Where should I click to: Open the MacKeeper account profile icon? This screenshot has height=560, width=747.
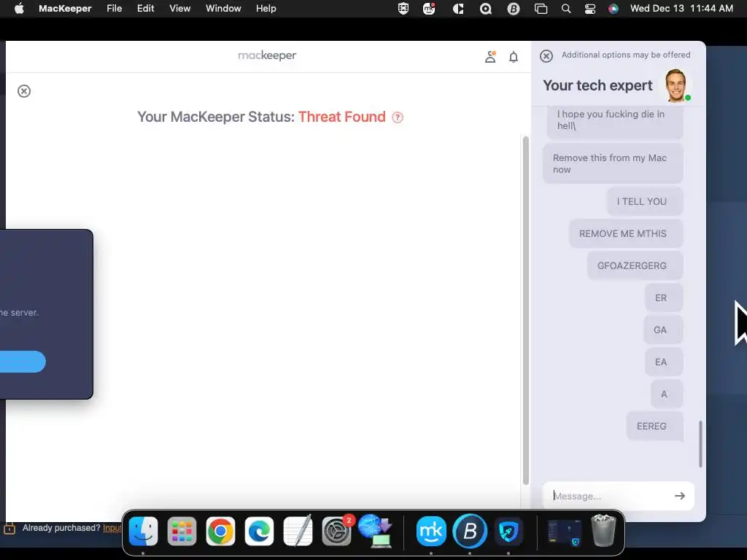coord(490,57)
